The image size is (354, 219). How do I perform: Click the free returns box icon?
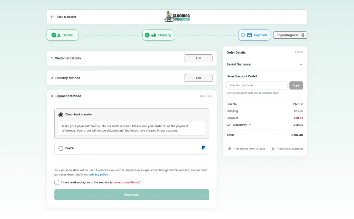[x=230, y=149]
